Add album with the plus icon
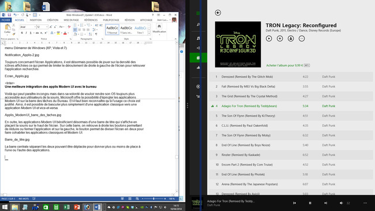375x211 pixels. point(280,39)
